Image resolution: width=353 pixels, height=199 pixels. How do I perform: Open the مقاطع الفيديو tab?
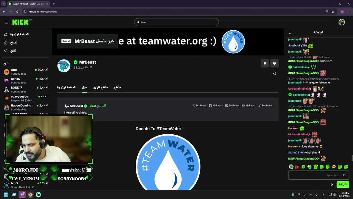coord(101,87)
